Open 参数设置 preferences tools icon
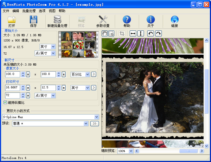 coord(103,20)
